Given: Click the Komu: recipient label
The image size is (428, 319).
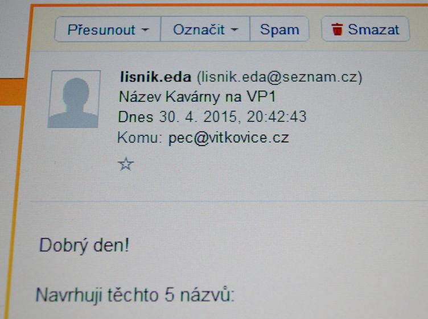Looking at the screenshot, I should pos(138,137).
